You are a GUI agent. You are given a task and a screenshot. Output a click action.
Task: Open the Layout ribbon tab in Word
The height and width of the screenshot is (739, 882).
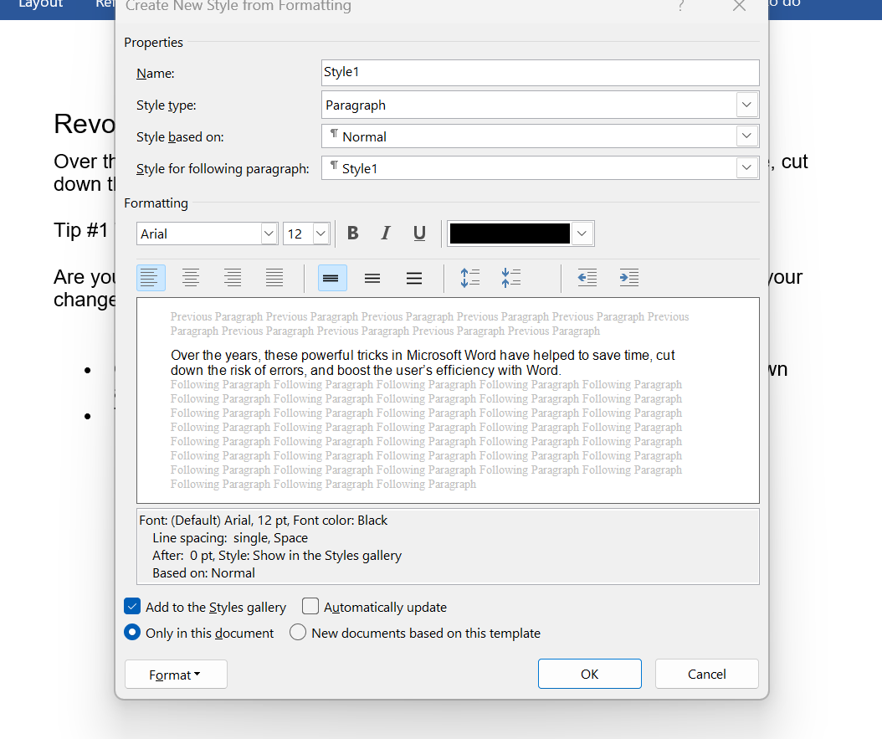point(40,4)
